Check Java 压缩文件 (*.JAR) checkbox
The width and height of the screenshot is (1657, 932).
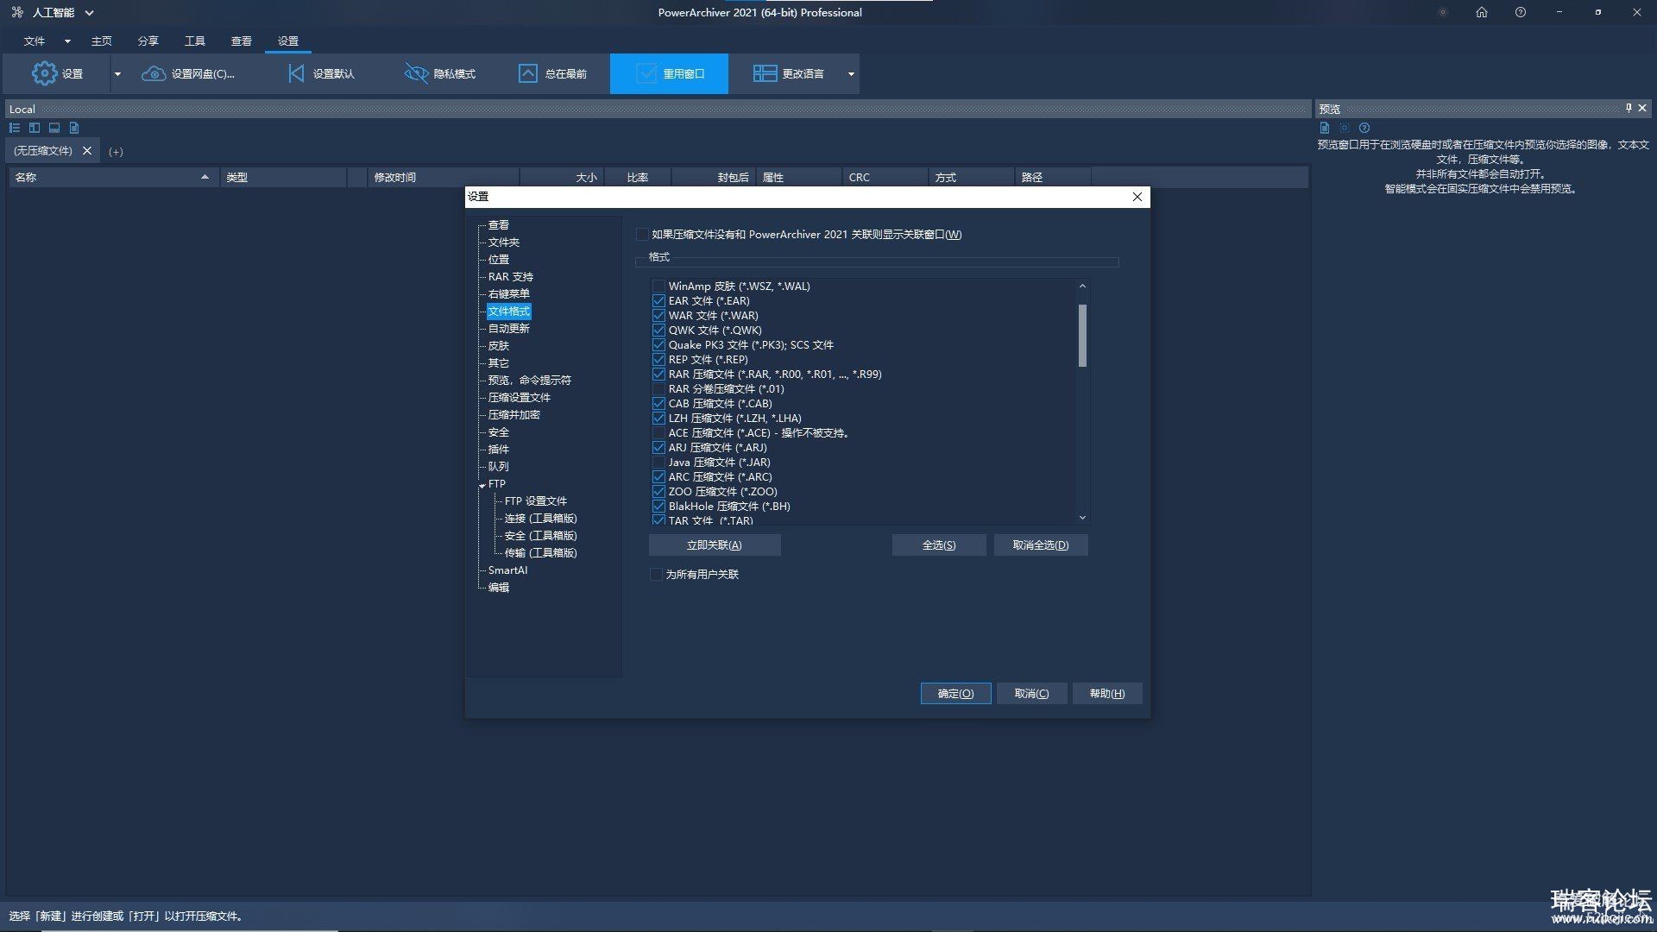coord(658,463)
